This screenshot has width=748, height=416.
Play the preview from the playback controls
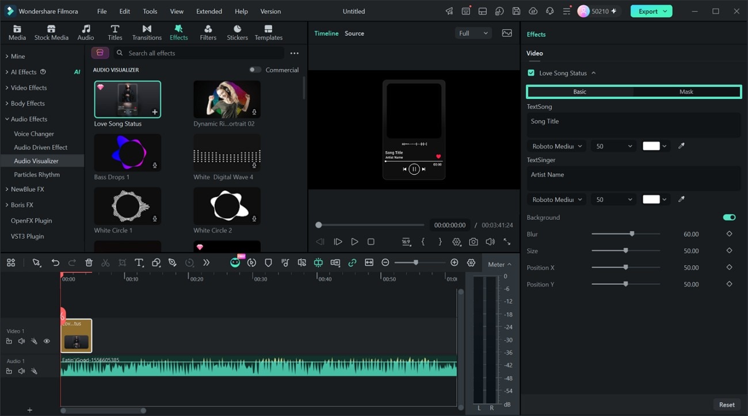coord(354,242)
